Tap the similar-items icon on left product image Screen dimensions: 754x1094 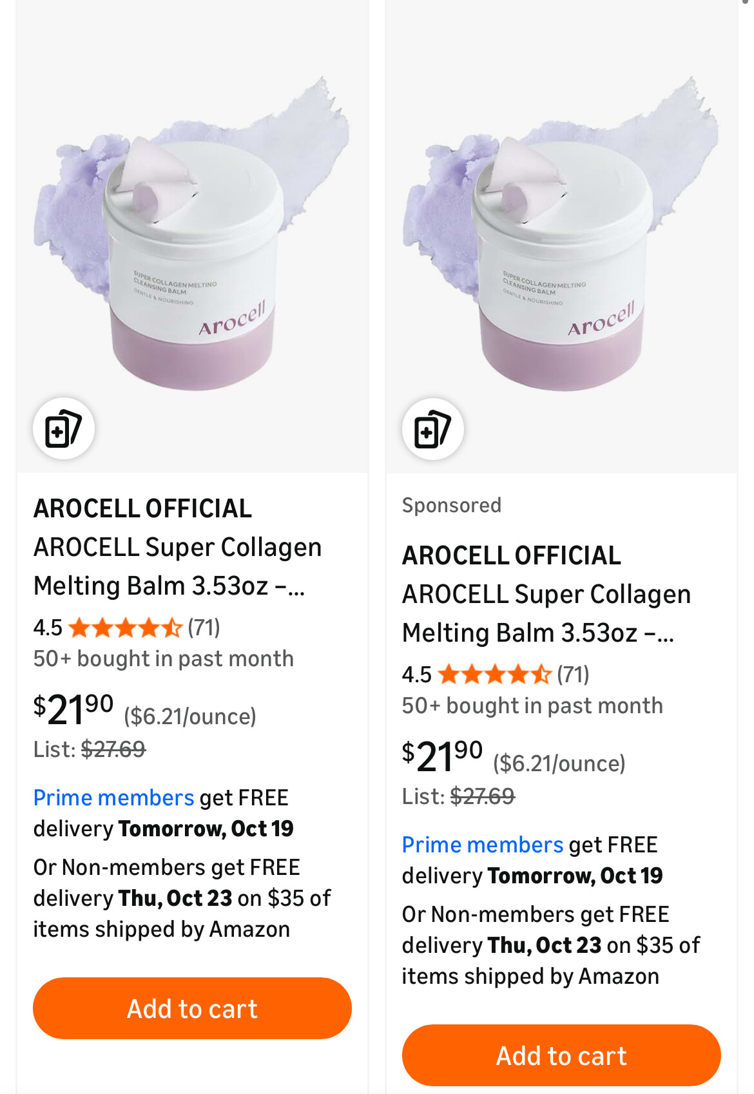(63, 428)
